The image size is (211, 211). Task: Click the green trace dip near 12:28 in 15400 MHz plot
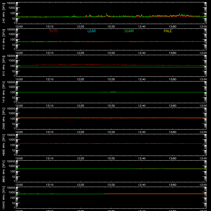[x=106, y=194]
